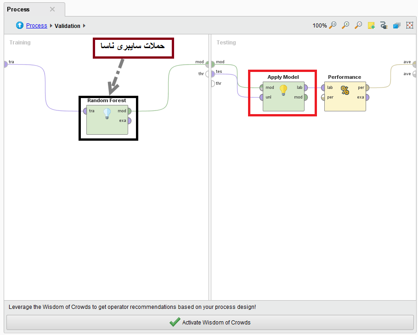Click the auto-wire connections icon

(x=384, y=25)
